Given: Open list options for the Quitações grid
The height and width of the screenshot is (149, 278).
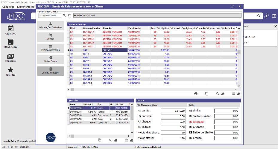Looking at the screenshot, I should (x=126, y=140).
